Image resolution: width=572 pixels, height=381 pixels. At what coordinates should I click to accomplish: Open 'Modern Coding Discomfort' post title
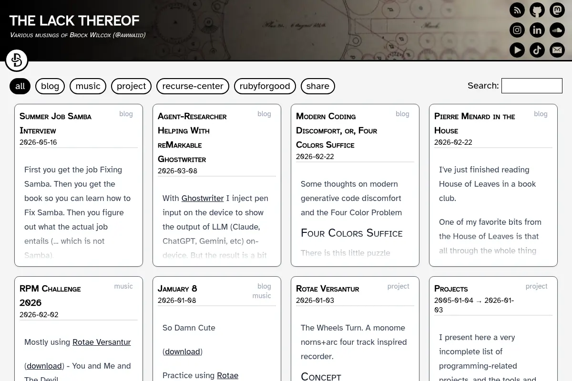pyautogui.click(x=337, y=130)
